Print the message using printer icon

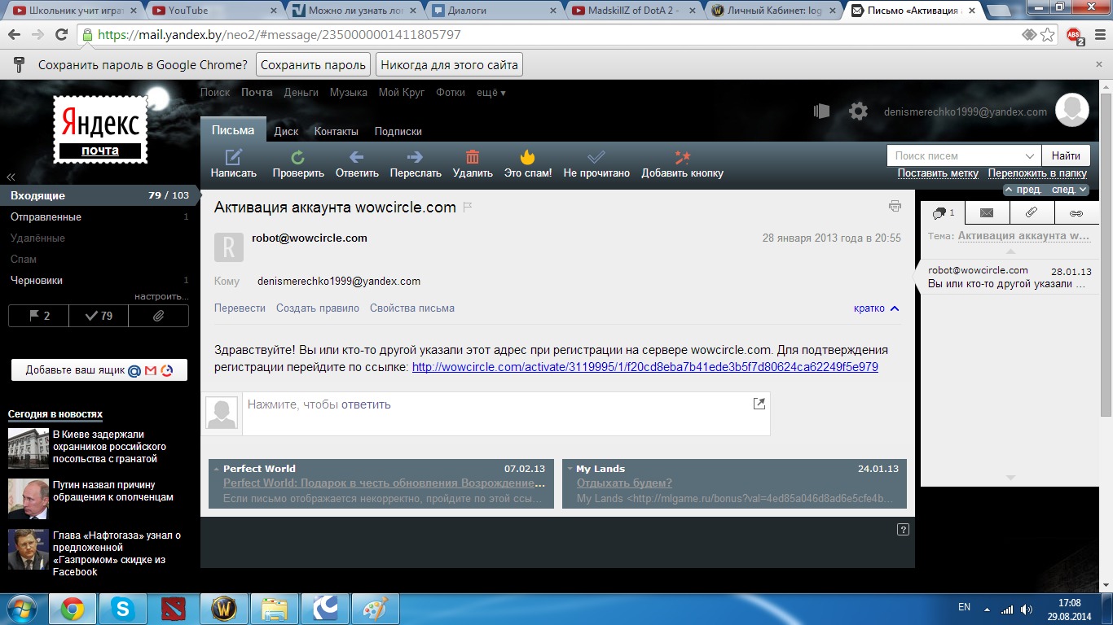pos(895,207)
